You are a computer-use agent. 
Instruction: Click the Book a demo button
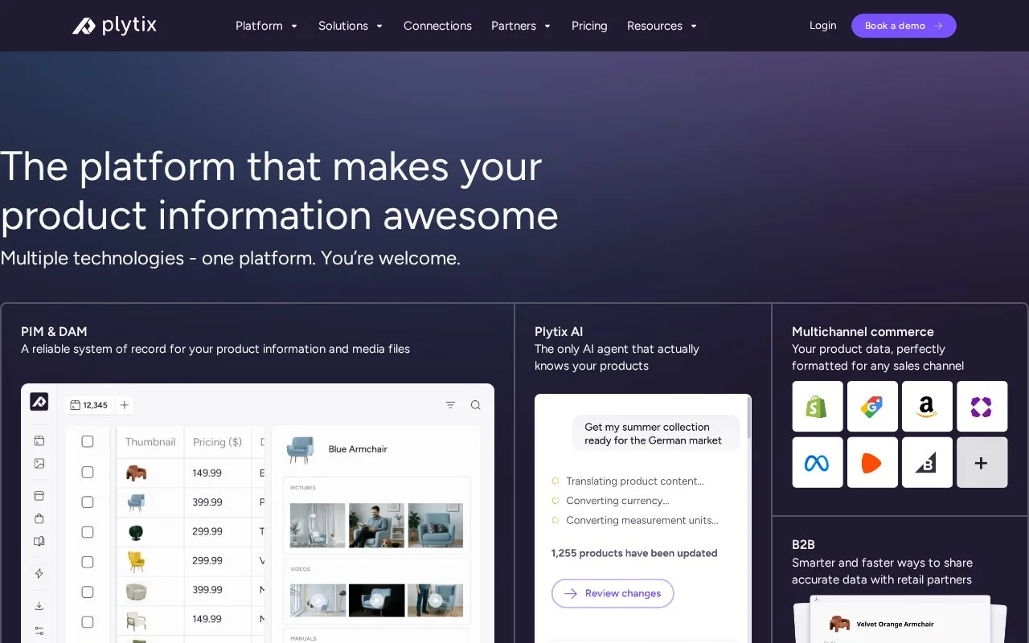904,26
